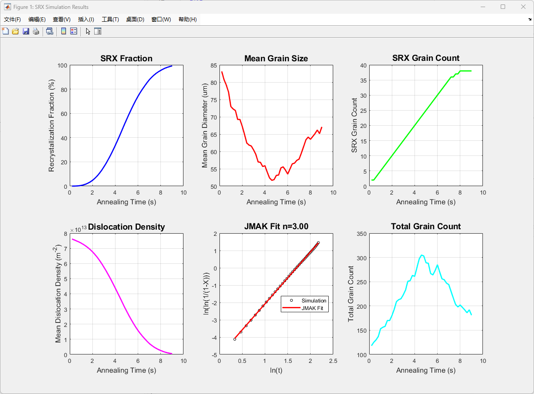Open the 帮助(H) menu
The width and height of the screenshot is (534, 394).
187,20
